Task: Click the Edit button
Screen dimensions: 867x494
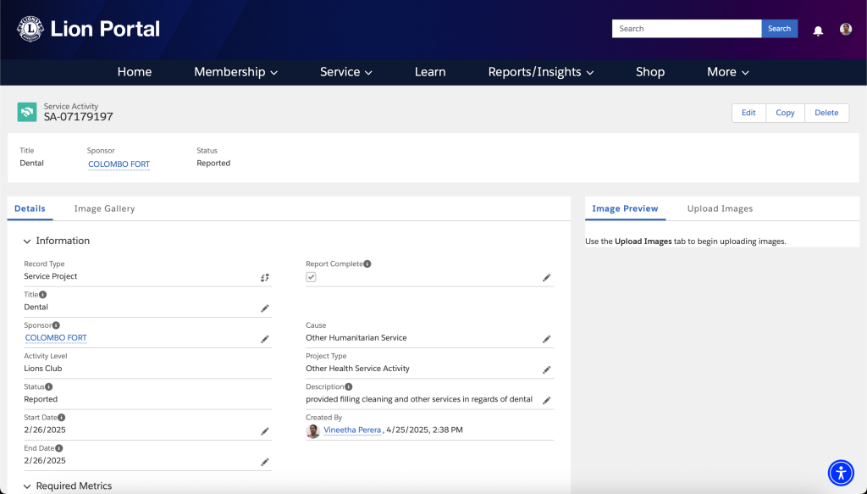Action: [748, 113]
